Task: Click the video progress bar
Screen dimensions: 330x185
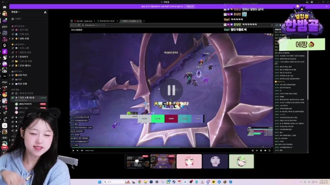Action: 170,148
